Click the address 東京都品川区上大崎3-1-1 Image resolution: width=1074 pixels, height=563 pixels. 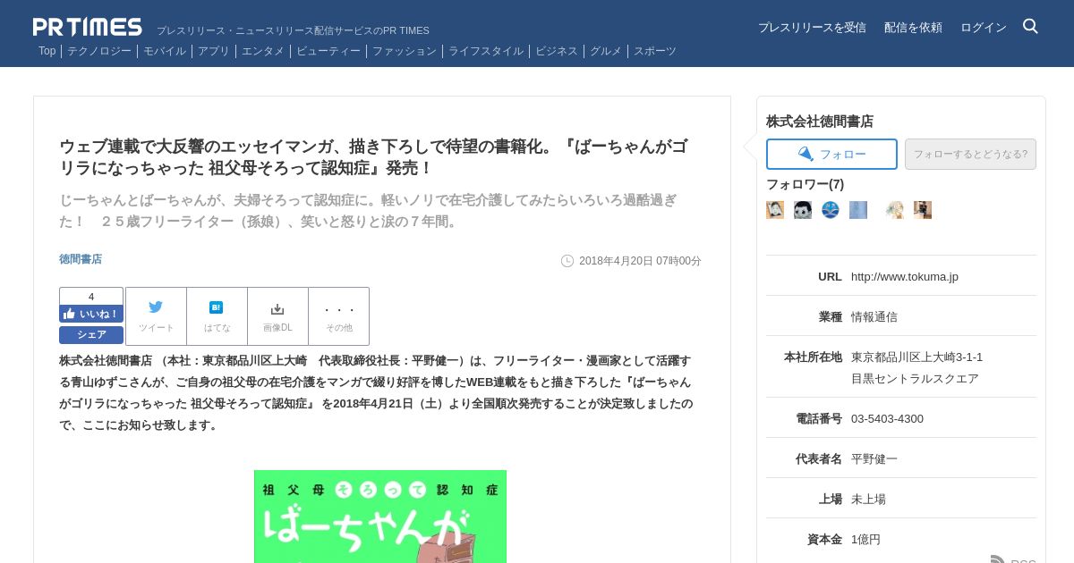coord(916,357)
